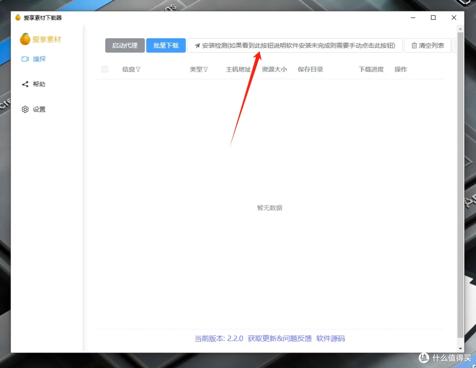Toggle the select-all checkbox in table header
This screenshot has width=476, height=368.
coord(105,69)
